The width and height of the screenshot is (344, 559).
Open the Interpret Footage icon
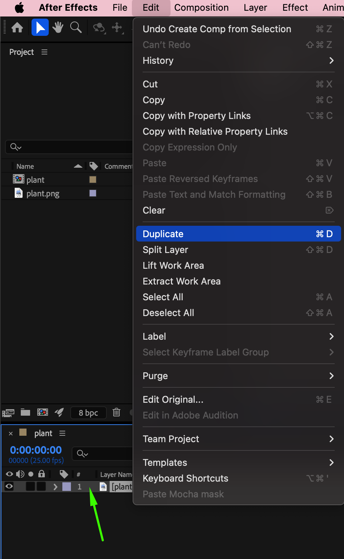(x=8, y=413)
